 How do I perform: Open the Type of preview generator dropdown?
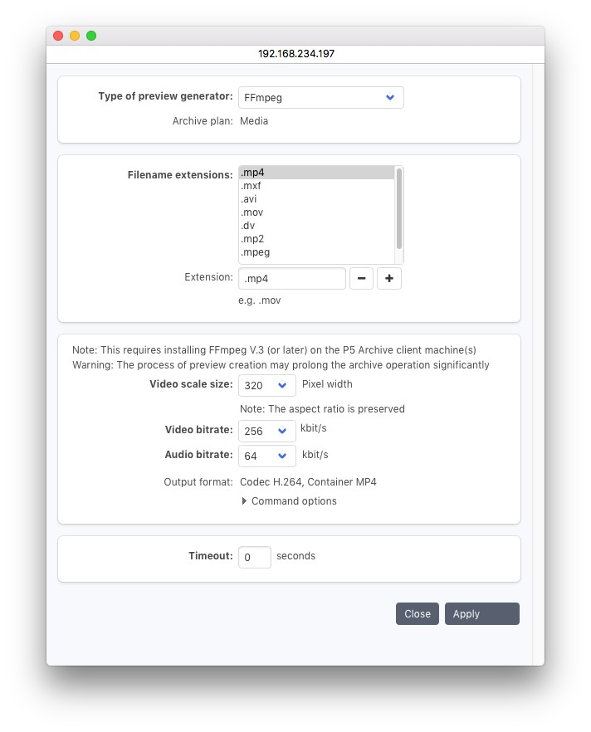point(320,98)
